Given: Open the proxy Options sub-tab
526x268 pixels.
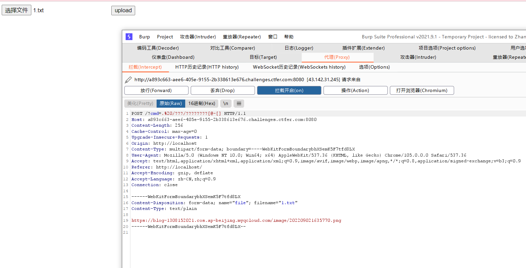Looking at the screenshot, I should (x=374, y=67).
